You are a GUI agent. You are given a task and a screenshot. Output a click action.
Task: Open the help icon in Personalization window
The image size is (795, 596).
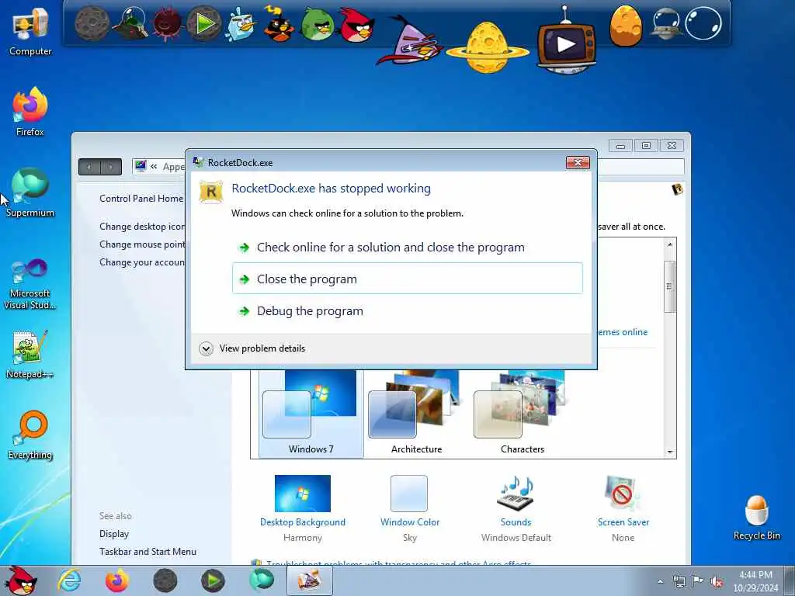point(677,189)
